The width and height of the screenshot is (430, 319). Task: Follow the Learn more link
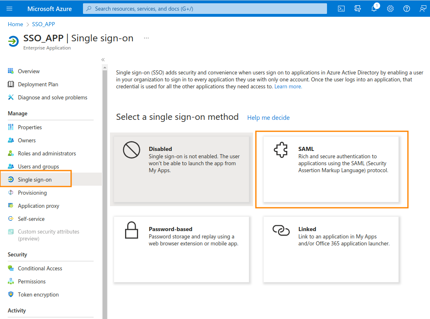point(288,87)
